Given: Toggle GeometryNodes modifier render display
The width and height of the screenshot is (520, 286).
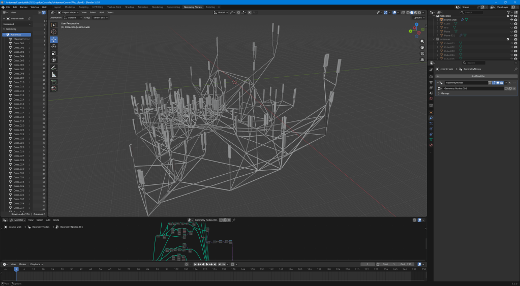Looking at the screenshot, I should [502, 82].
